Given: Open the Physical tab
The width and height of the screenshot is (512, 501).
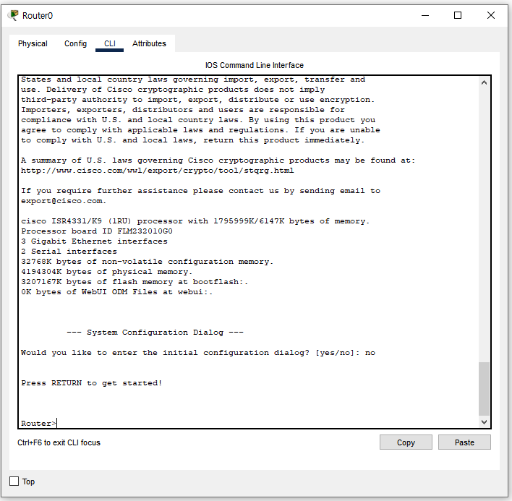Looking at the screenshot, I should click(x=33, y=43).
